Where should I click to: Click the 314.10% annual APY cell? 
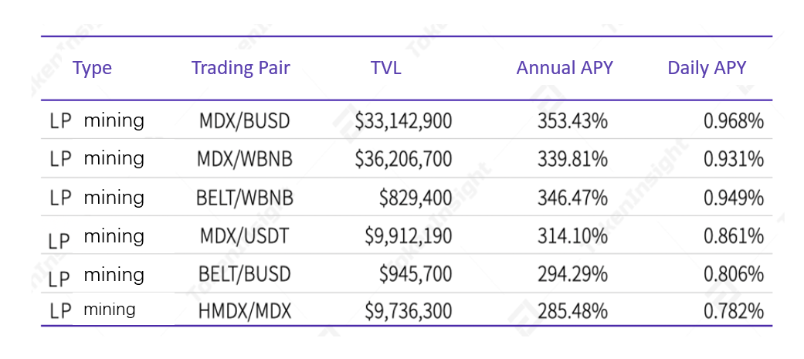coord(572,235)
